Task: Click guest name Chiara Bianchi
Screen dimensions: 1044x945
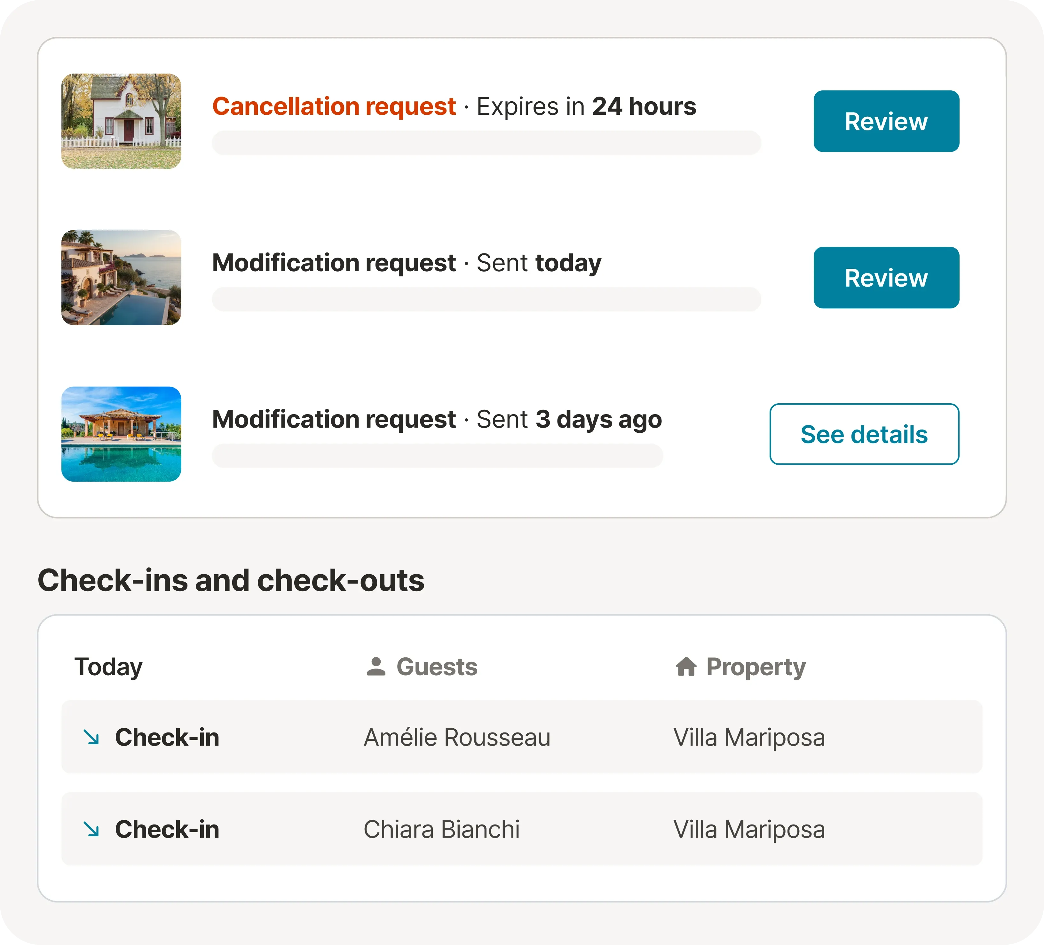Action: (441, 829)
